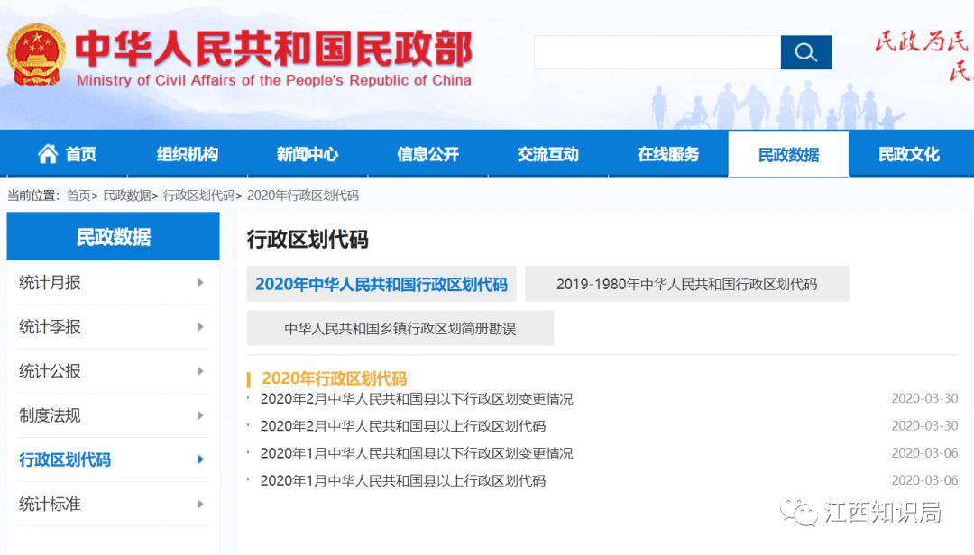This screenshot has height=555, width=974.
Task: Select the 在线服务 navigation item
Action: [668, 154]
